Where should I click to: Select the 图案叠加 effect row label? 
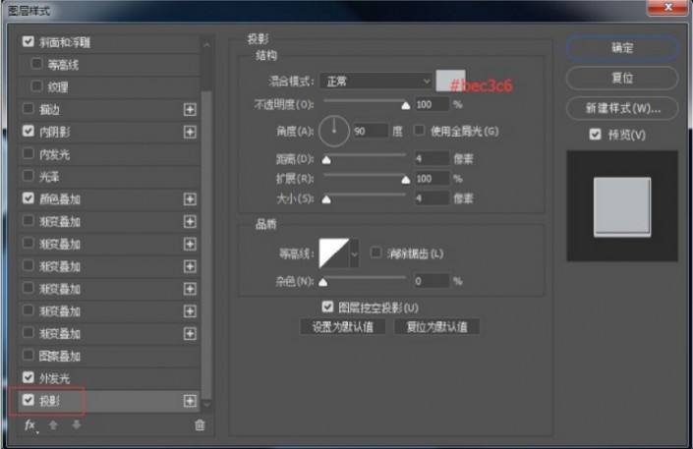[60, 357]
